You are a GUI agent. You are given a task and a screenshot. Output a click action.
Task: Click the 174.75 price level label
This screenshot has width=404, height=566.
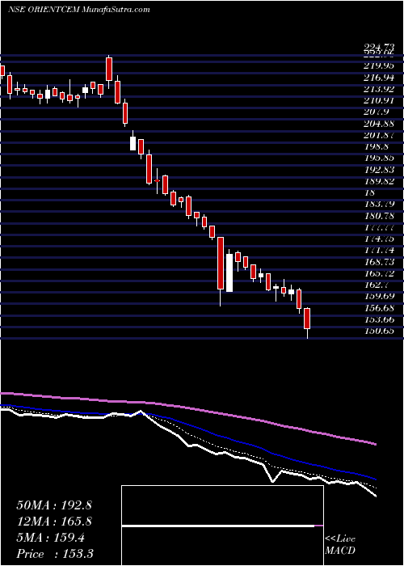pos(378,239)
